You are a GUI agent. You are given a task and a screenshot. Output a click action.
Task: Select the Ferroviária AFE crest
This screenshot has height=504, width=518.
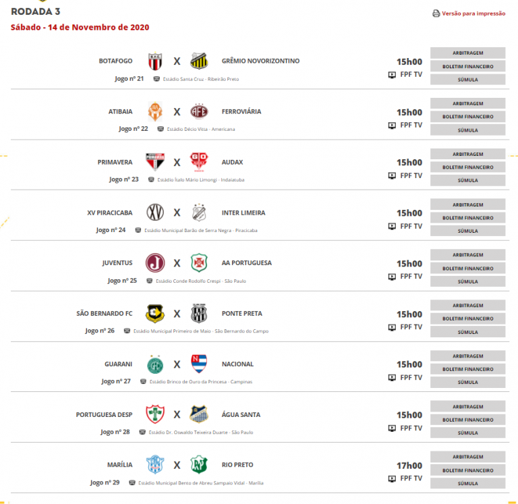[x=199, y=111]
